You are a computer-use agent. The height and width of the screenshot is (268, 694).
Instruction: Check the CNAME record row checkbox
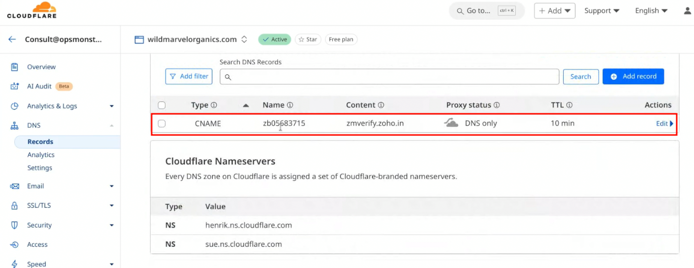tap(162, 124)
